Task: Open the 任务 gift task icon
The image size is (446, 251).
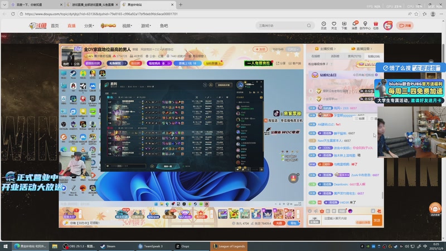Action: tap(376, 25)
